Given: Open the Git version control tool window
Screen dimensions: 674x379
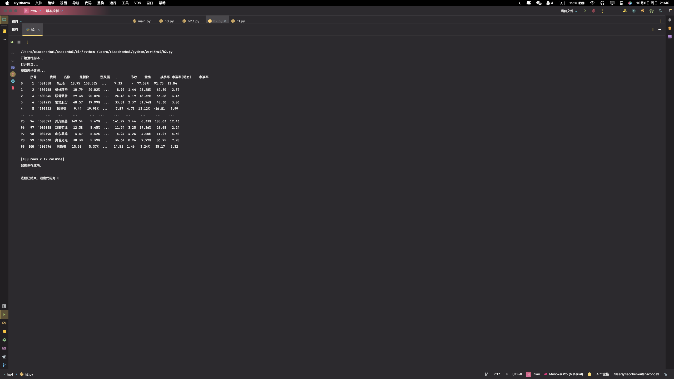Looking at the screenshot, I should pyautogui.click(x=4, y=365).
